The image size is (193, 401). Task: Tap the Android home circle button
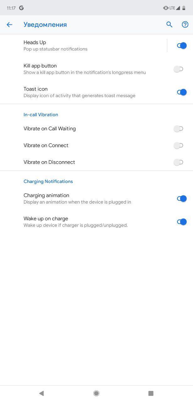(96, 393)
